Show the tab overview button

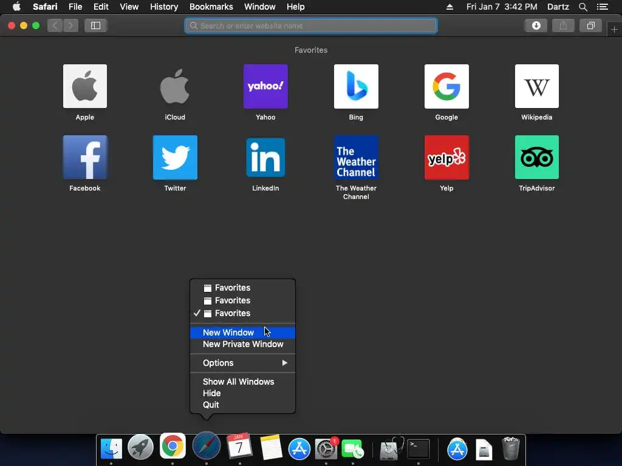590,25
